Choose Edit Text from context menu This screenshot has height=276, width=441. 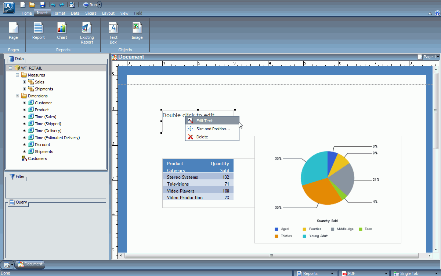(212, 121)
